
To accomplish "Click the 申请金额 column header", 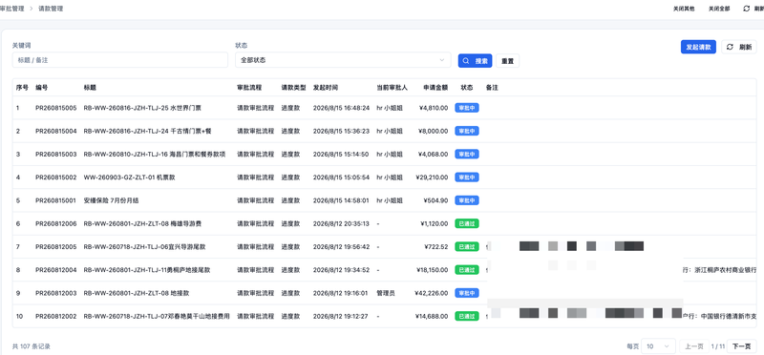I will click(435, 88).
